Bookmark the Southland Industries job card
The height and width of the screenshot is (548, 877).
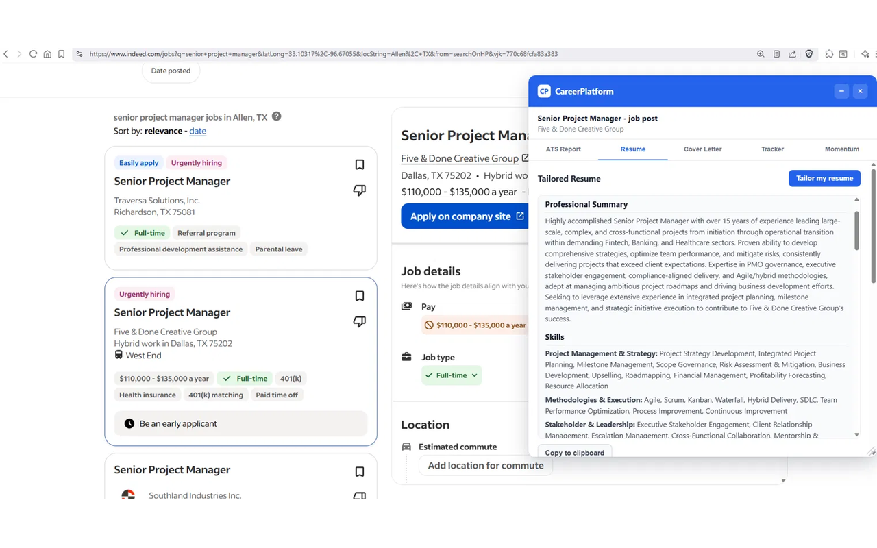pyautogui.click(x=360, y=471)
